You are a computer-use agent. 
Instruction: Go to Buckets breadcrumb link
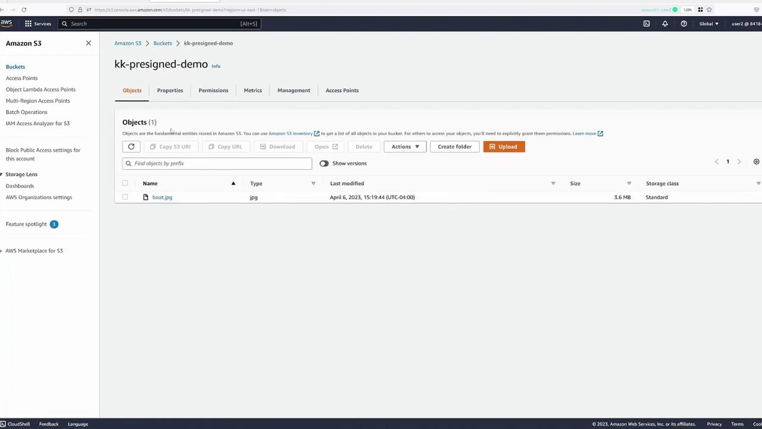[x=163, y=43]
